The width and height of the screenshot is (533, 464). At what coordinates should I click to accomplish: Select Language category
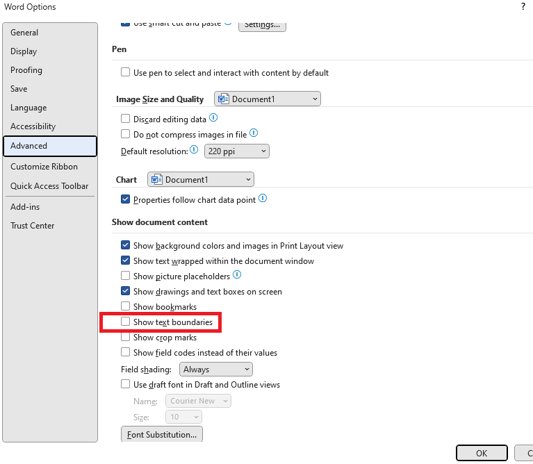pyautogui.click(x=50, y=108)
